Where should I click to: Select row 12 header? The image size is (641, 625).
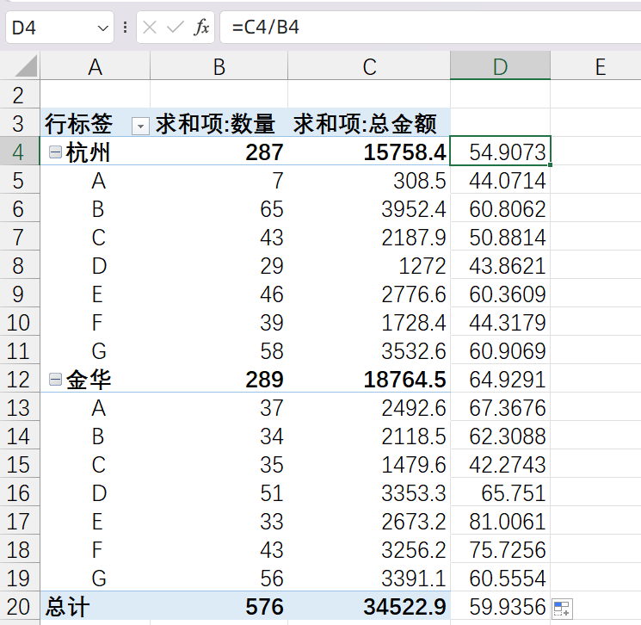pos(20,379)
